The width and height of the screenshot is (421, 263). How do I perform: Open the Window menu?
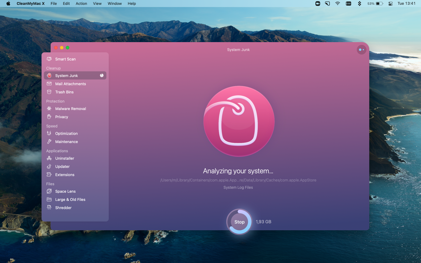coord(114,3)
